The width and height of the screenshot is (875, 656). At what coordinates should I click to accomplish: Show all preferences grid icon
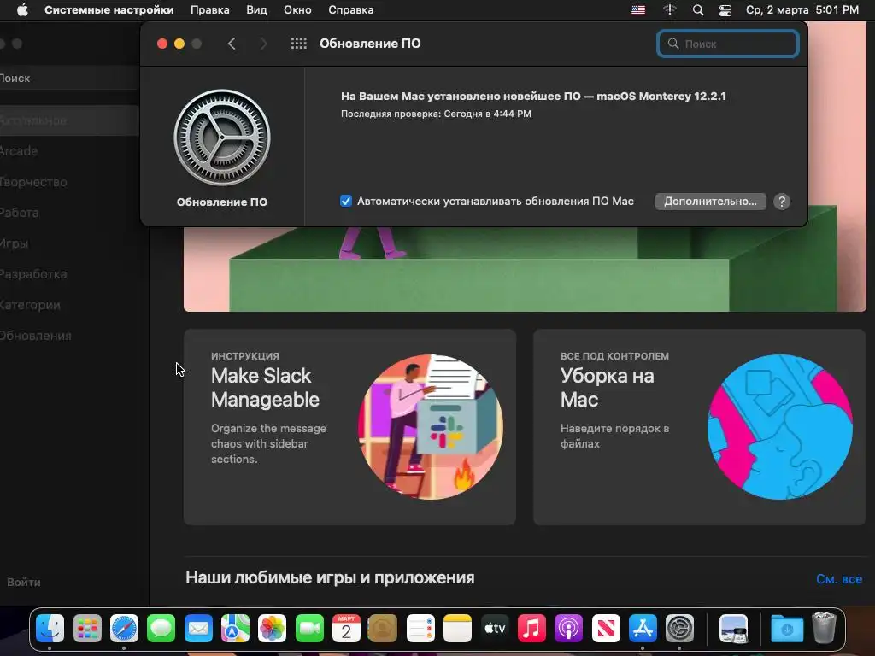pyautogui.click(x=298, y=44)
